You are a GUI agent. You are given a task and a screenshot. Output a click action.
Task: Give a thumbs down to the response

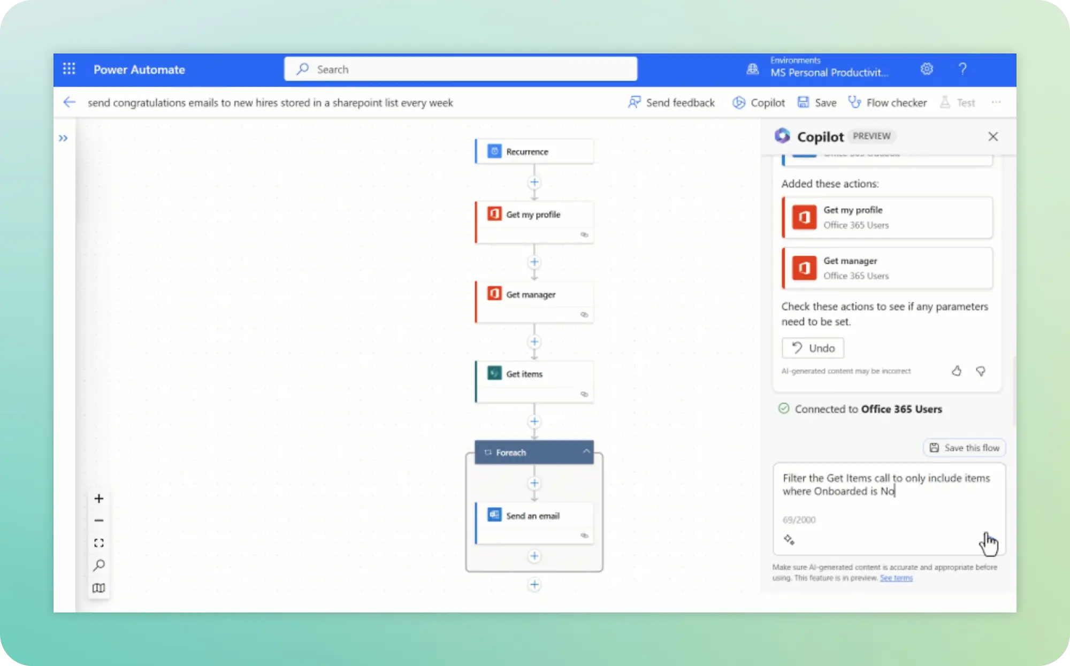coord(981,371)
